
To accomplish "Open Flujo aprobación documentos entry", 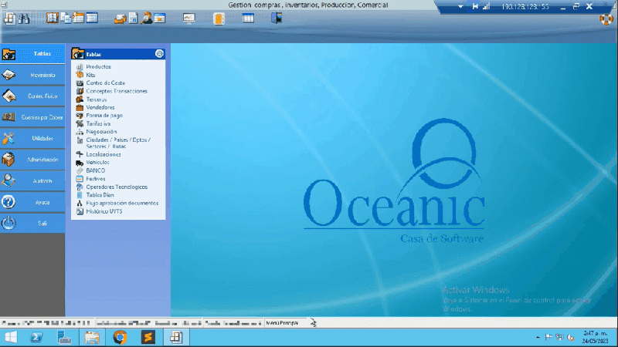I will point(122,203).
